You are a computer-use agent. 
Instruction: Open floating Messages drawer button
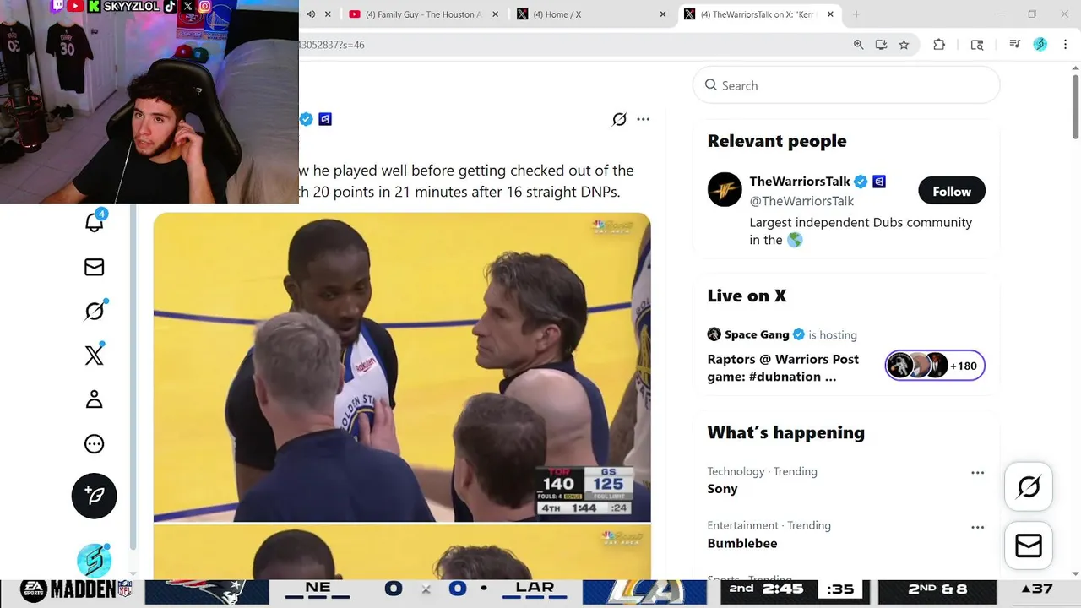pos(1029,546)
